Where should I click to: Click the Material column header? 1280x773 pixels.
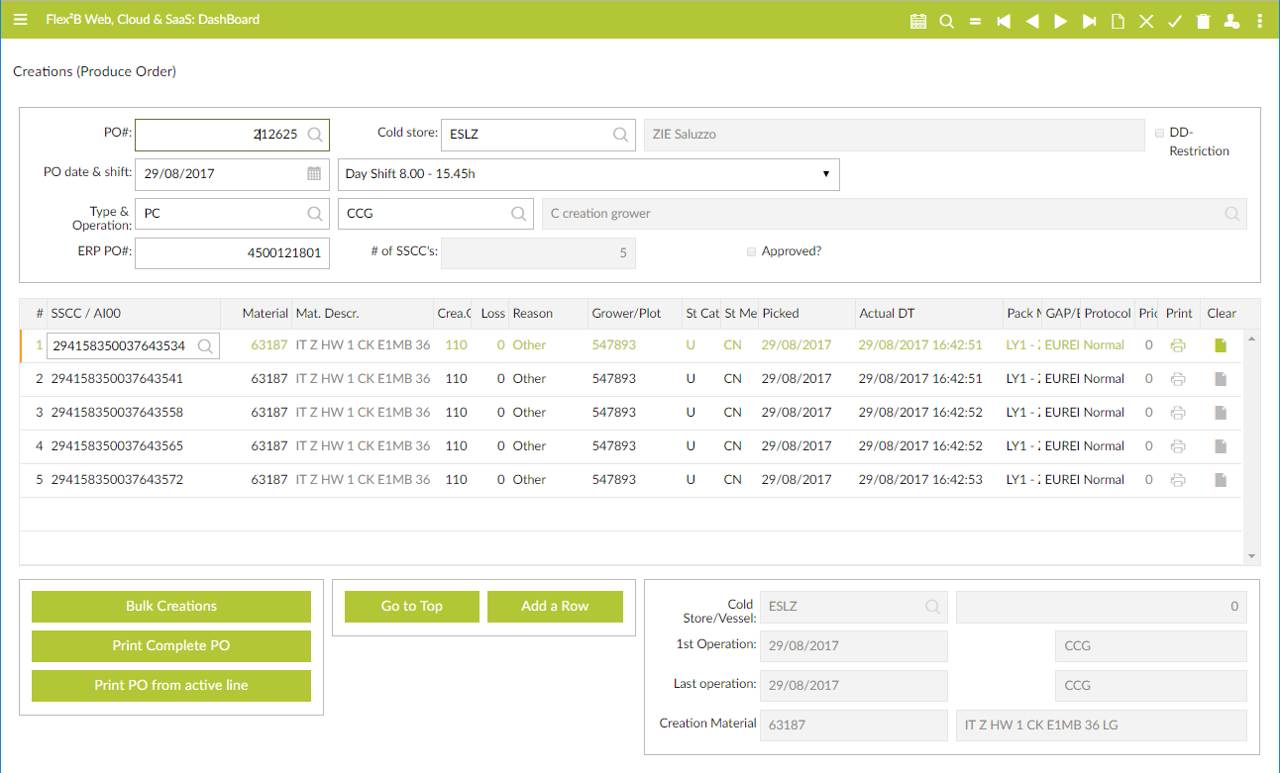(x=266, y=314)
